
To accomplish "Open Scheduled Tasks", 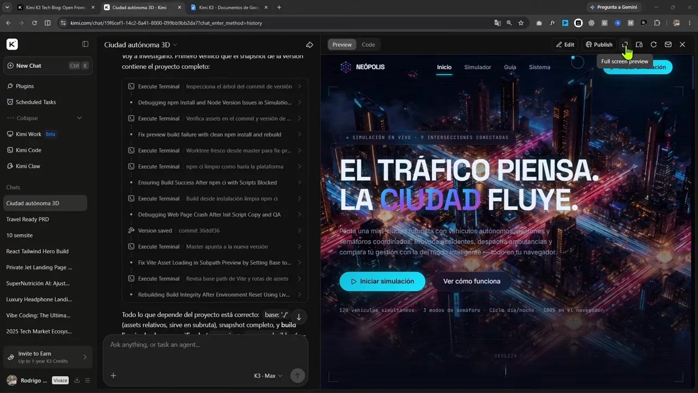I will click(x=45, y=102).
